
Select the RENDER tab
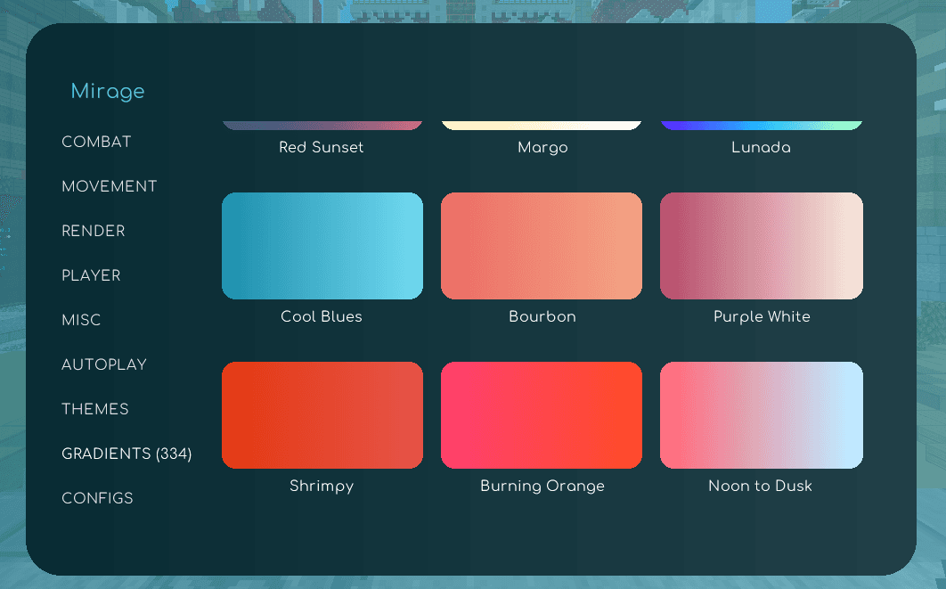[x=93, y=231]
